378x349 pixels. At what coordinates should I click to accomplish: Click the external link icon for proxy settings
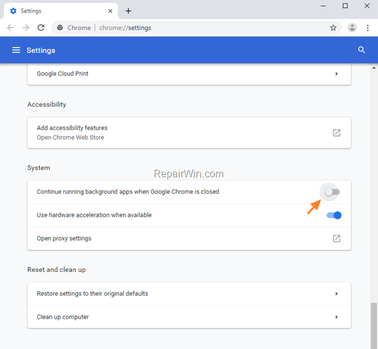(x=337, y=238)
